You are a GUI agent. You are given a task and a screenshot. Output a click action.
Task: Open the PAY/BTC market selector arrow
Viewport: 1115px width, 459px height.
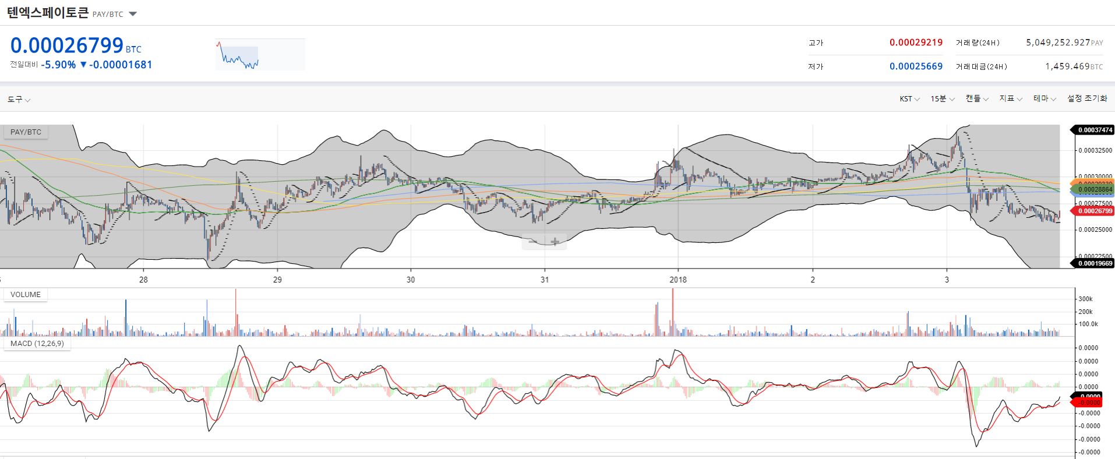tap(133, 14)
